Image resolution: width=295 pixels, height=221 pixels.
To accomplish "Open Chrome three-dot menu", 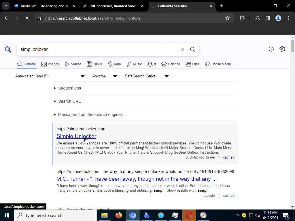I will 289,18.
